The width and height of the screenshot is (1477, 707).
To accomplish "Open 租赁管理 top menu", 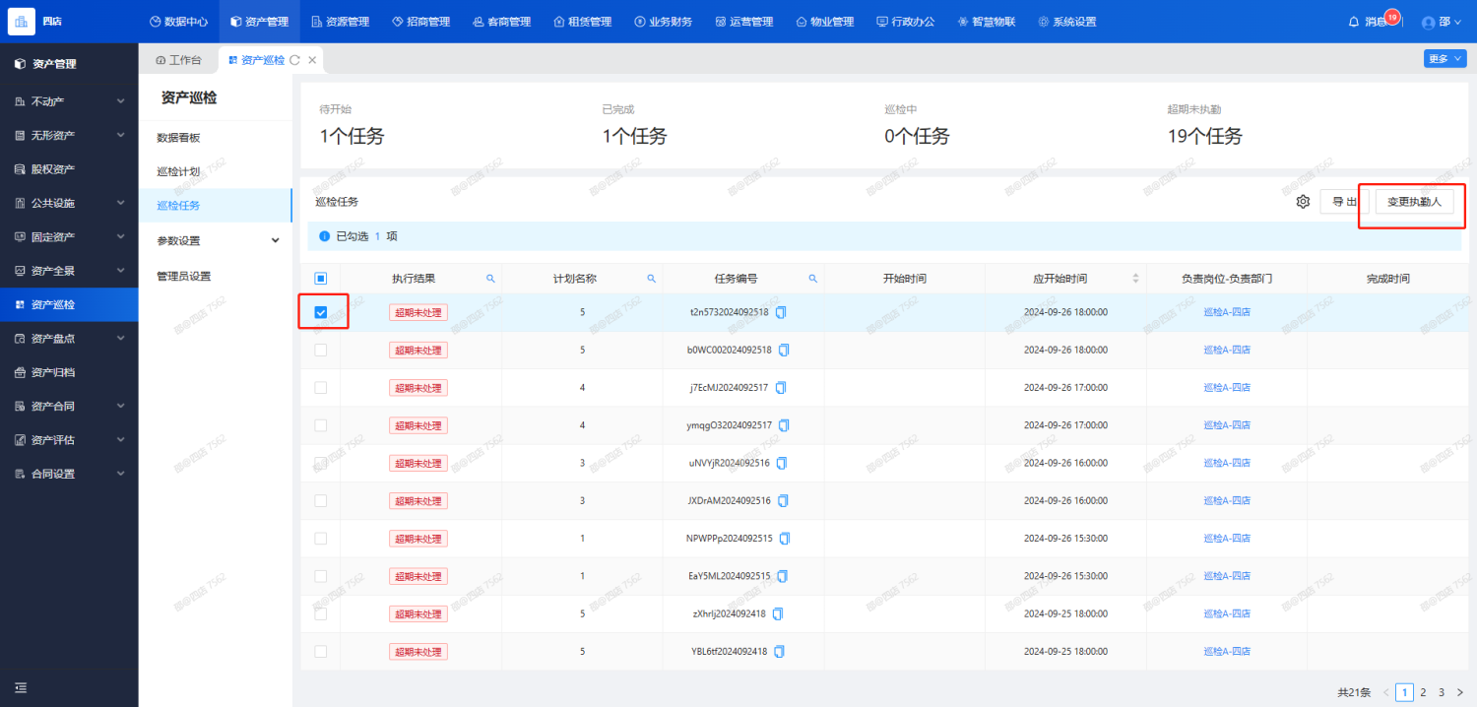I will click(x=582, y=22).
